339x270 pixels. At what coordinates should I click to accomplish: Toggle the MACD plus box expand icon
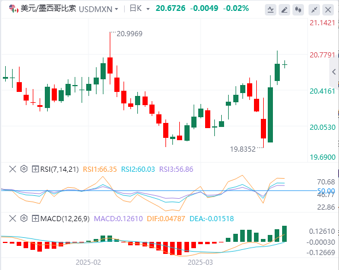tap(35, 218)
